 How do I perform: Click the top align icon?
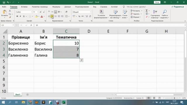tap(49, 12)
